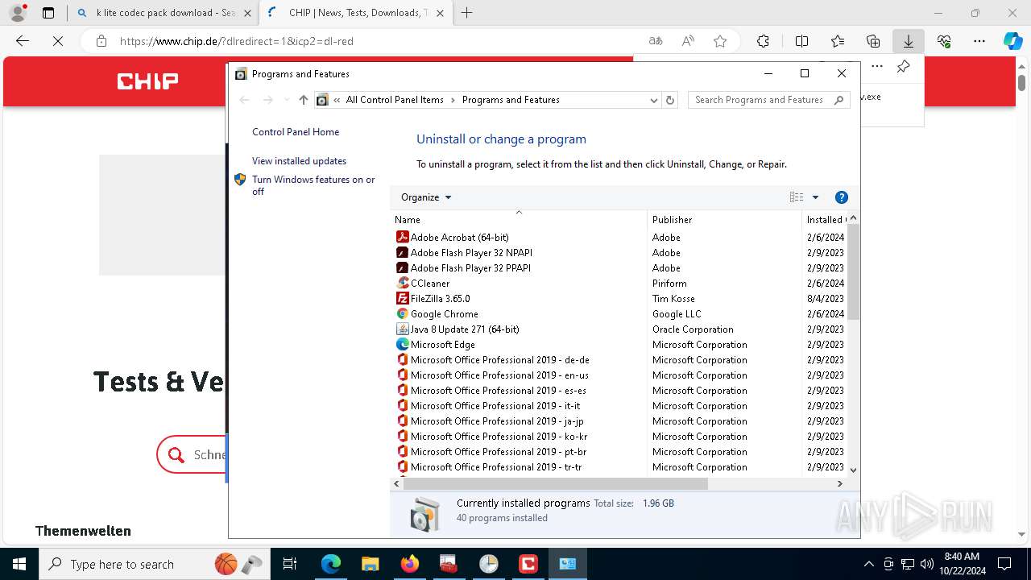1031x580 pixels.
Task: Open help with the blue question mark
Action: coord(842,197)
